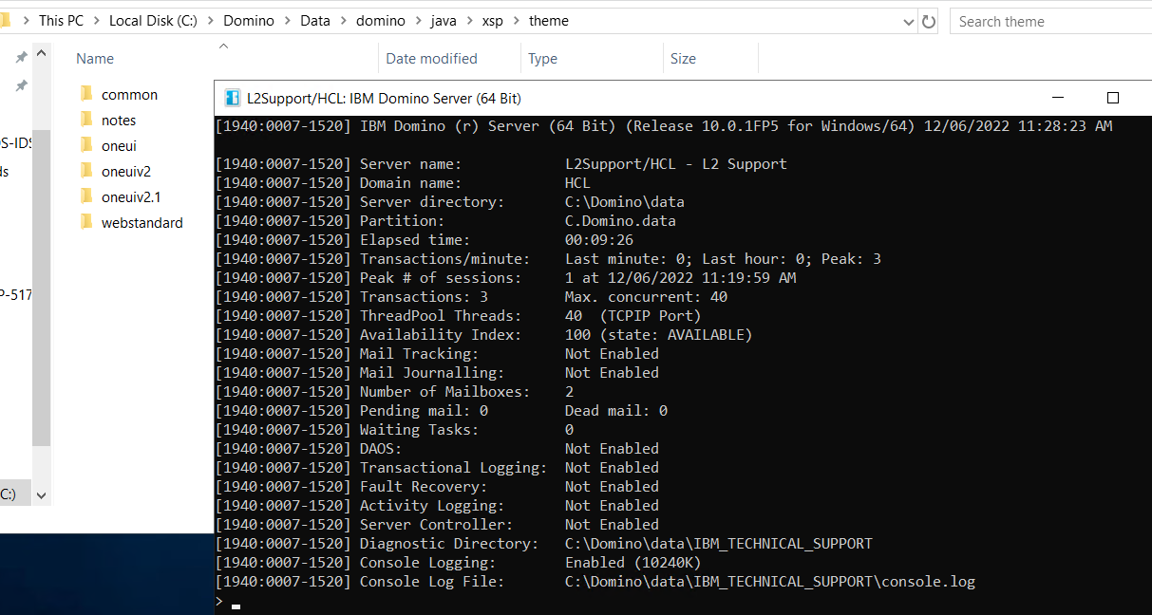
Task: Expand the chevron between java and xsp
Action: pos(469,21)
